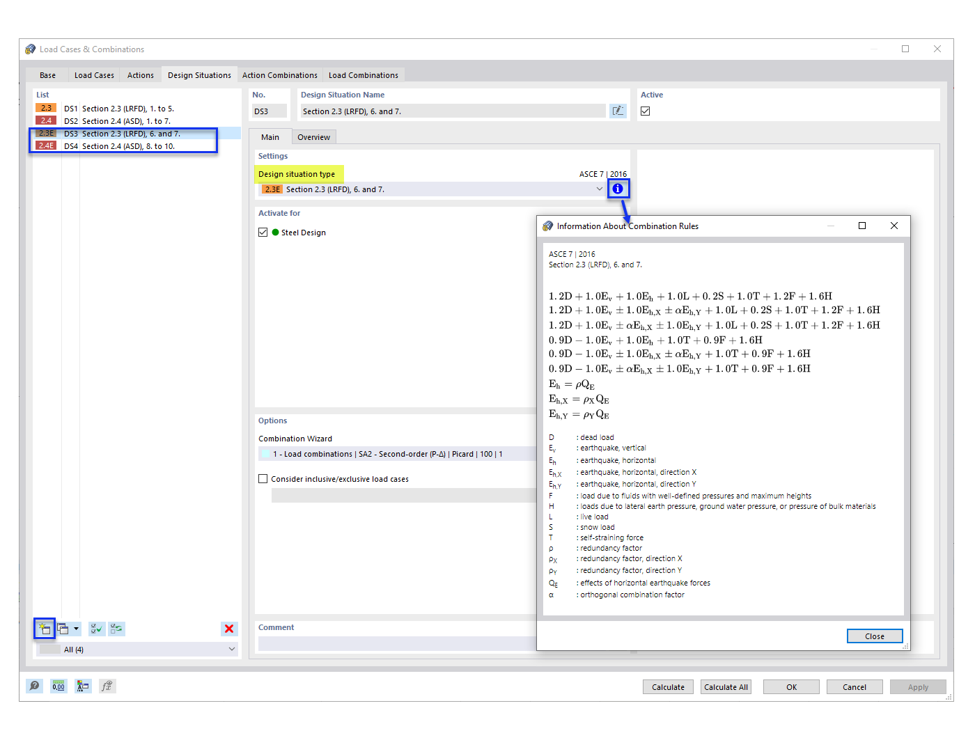Create a new design situation
This screenshot has height=731, width=975.
[x=43, y=629]
